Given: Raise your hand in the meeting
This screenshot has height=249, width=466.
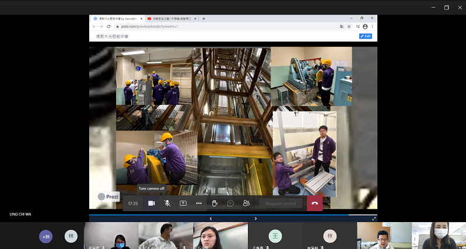Looking at the screenshot, I should [x=215, y=204].
